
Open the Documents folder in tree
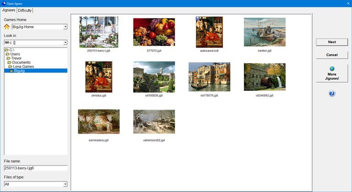point(21,62)
